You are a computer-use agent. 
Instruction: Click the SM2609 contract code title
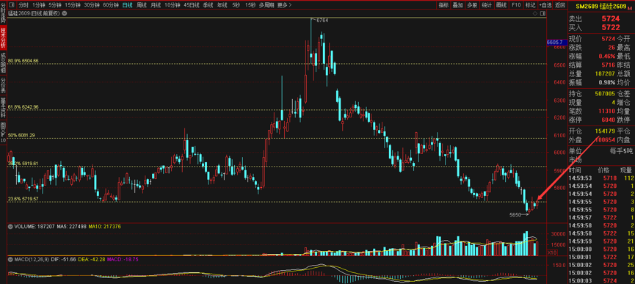tap(587, 6)
